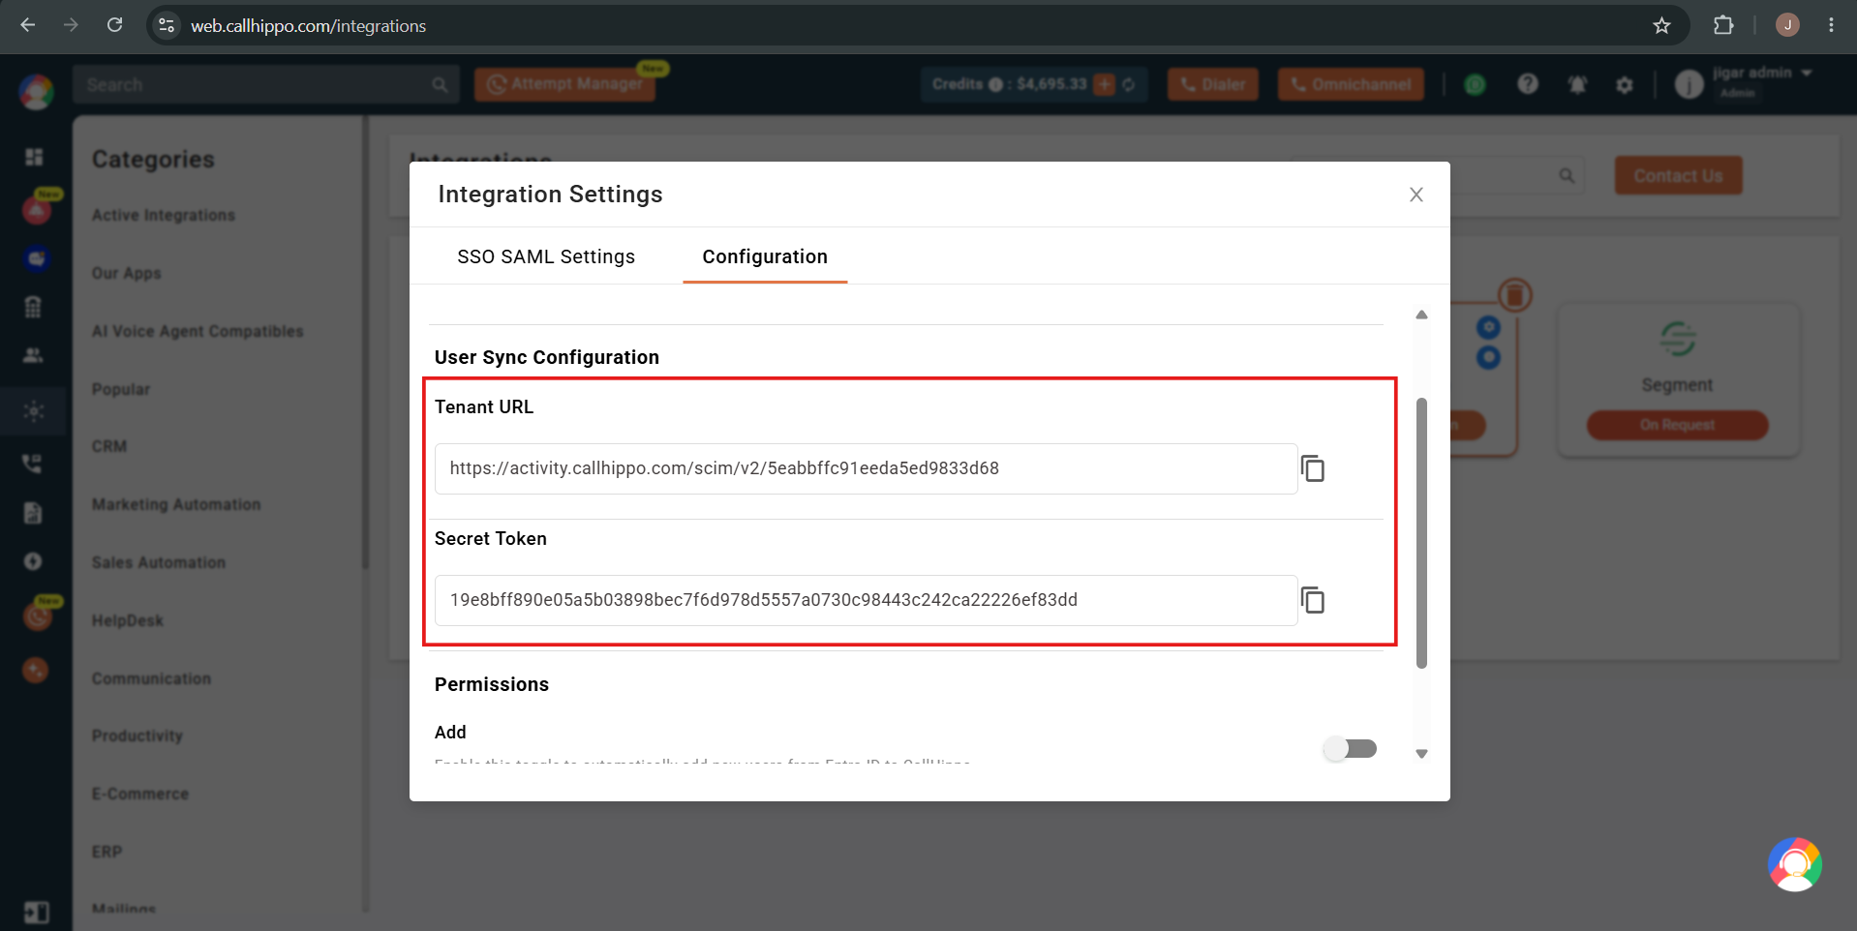Click the red delete icon on integration card
The image size is (1857, 931).
(x=1515, y=295)
